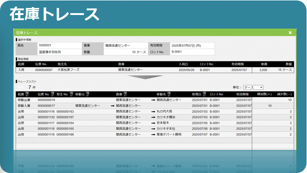Click the 商品 code field 5000001
This screenshot has height=173, width=307.
tap(60, 45)
